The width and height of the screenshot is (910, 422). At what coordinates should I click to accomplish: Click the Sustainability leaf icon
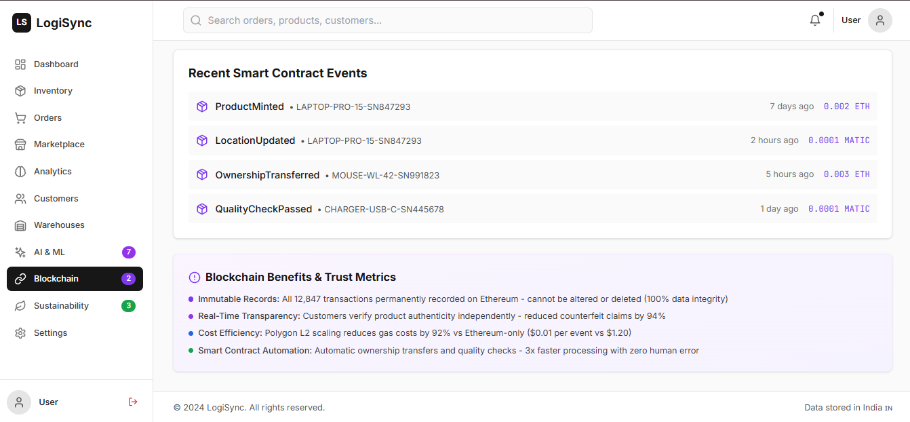20,306
